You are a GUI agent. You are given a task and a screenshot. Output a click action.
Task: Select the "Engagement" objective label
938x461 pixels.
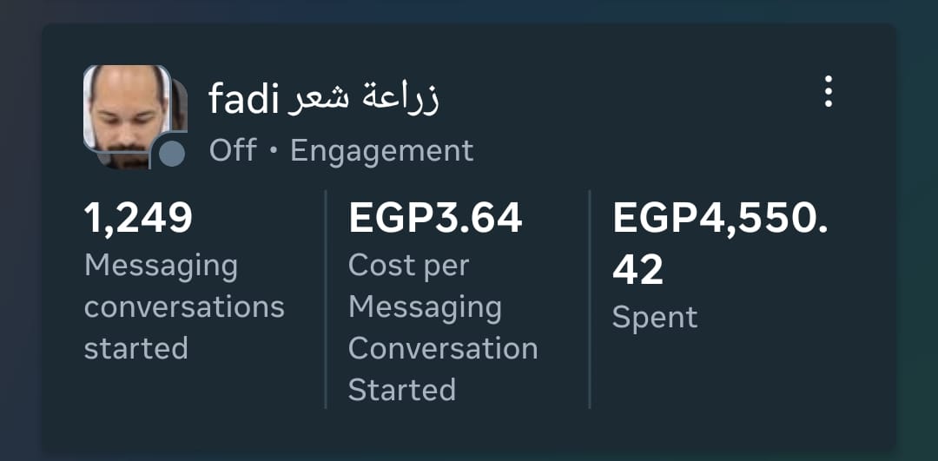click(x=381, y=151)
